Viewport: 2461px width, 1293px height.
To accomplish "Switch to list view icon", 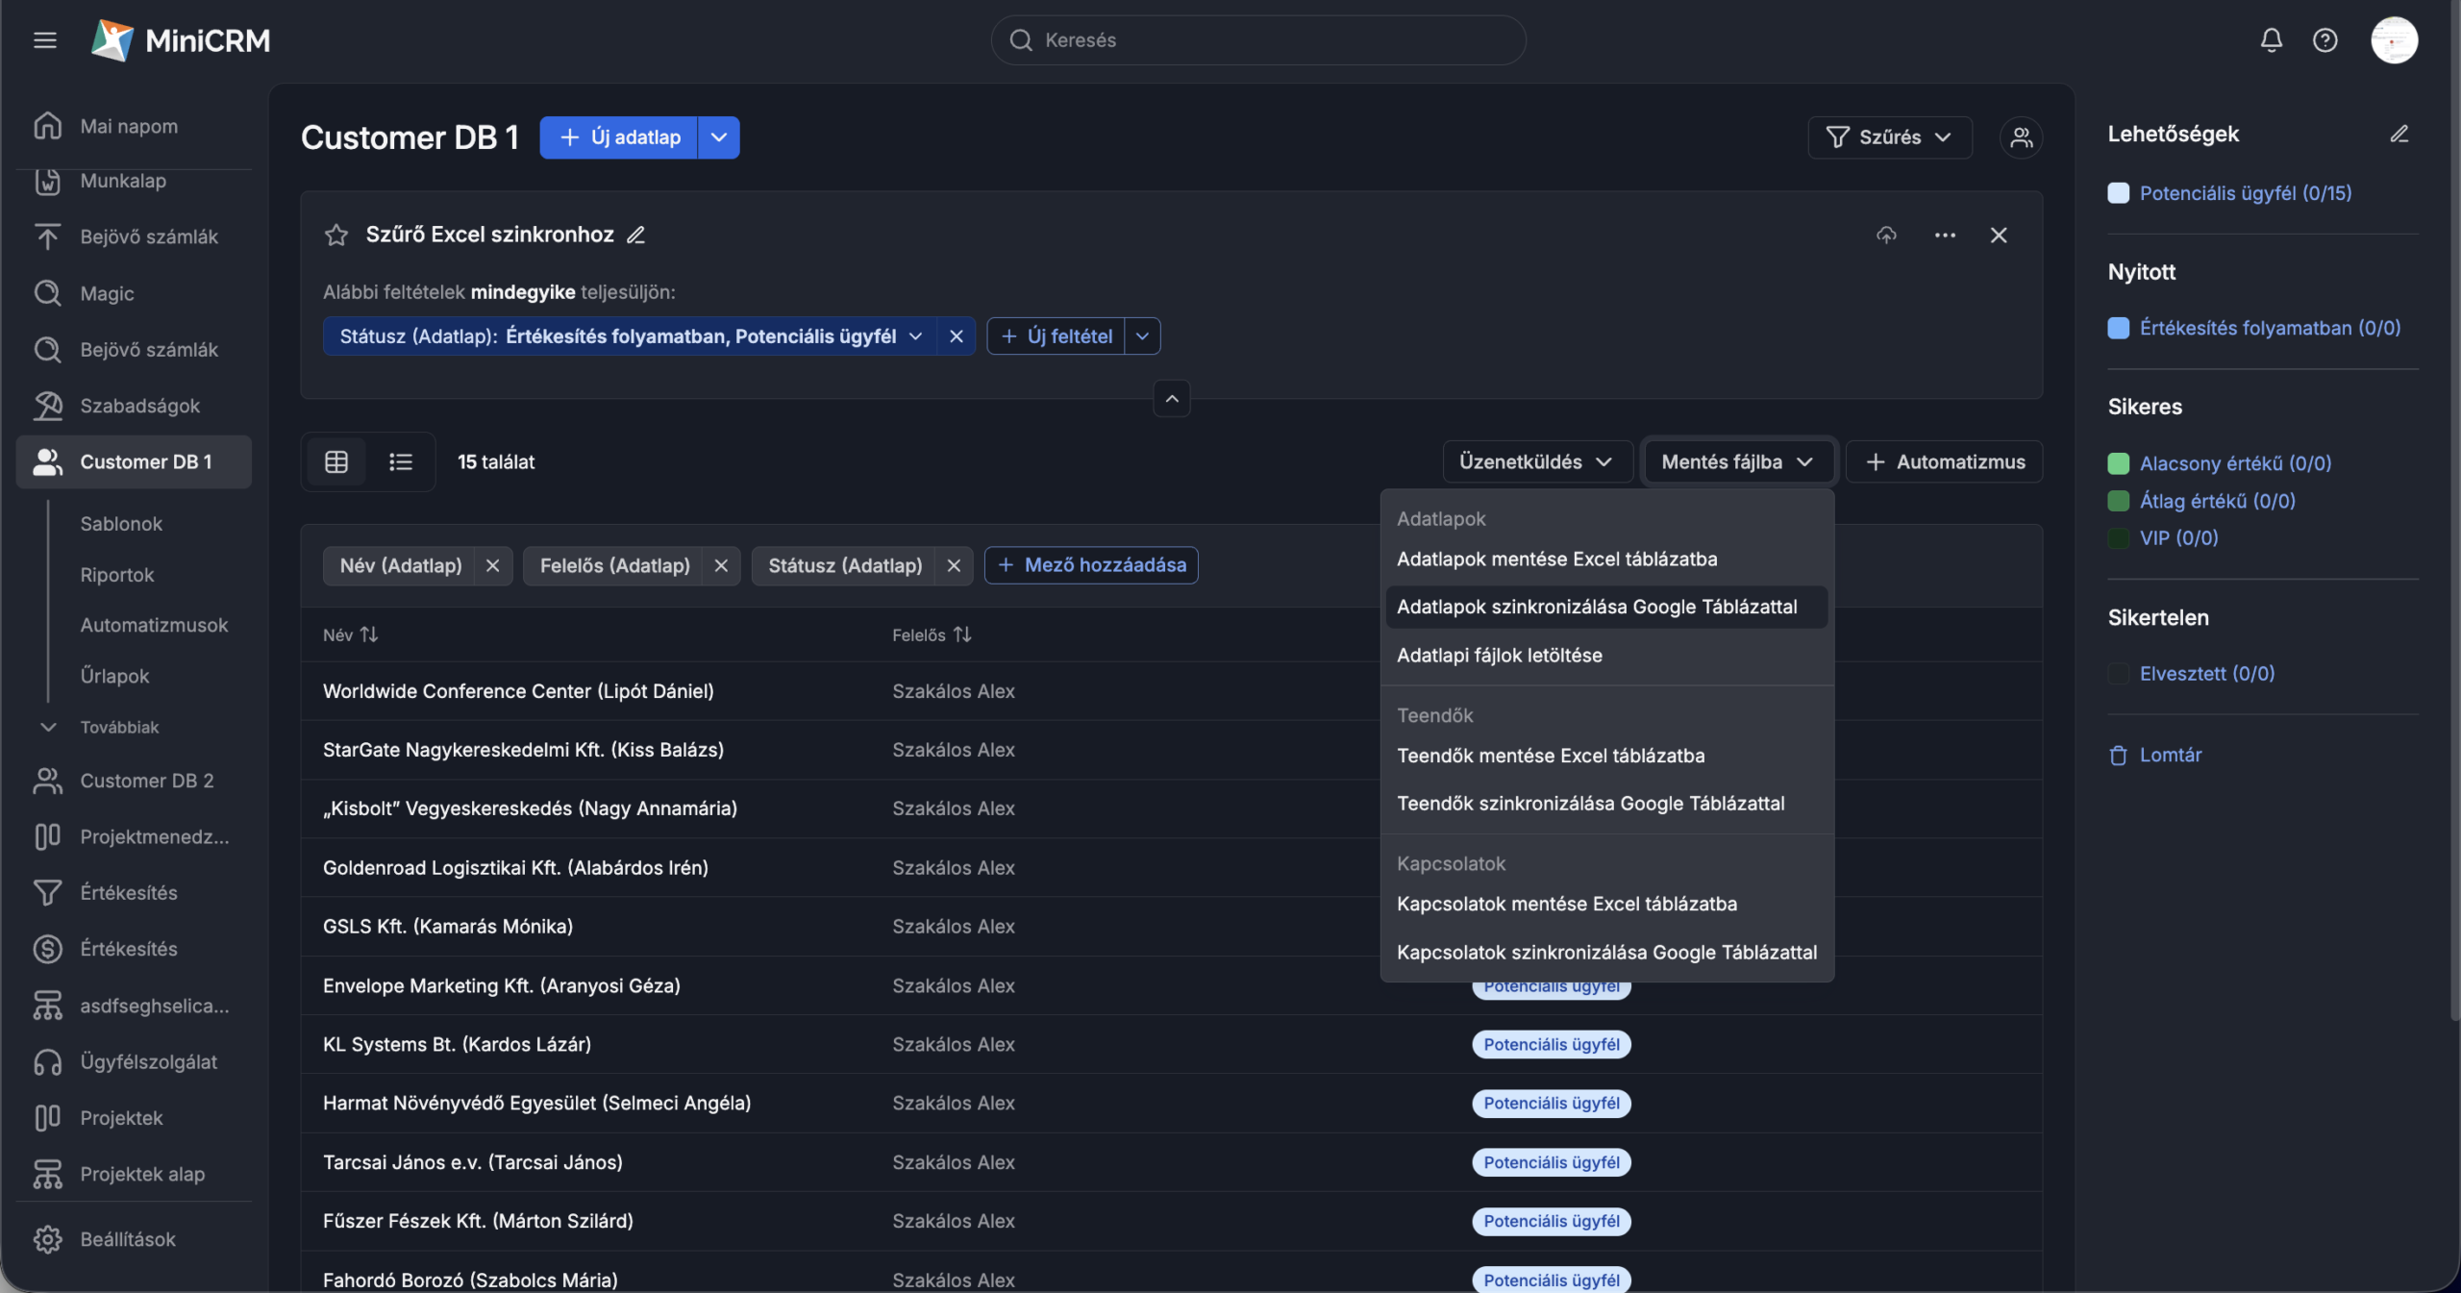I will pyautogui.click(x=400, y=462).
